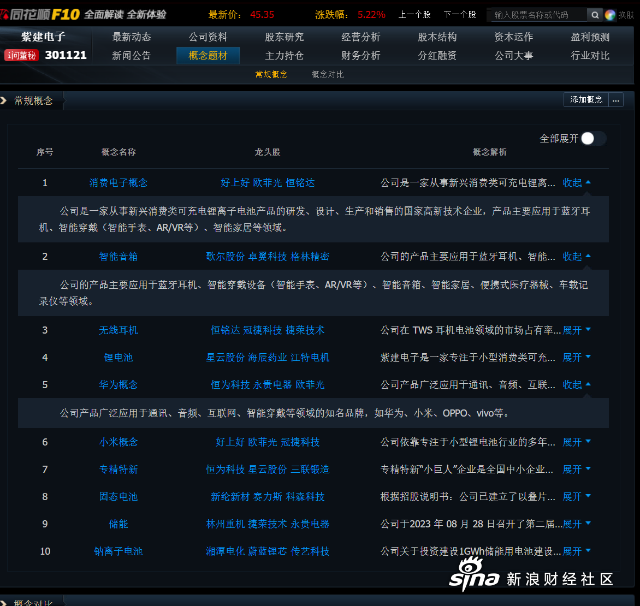Open the 公司大事 tab

[513, 56]
